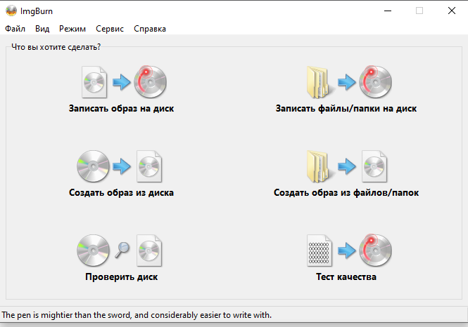Open the "Файл" menu

tap(15, 29)
